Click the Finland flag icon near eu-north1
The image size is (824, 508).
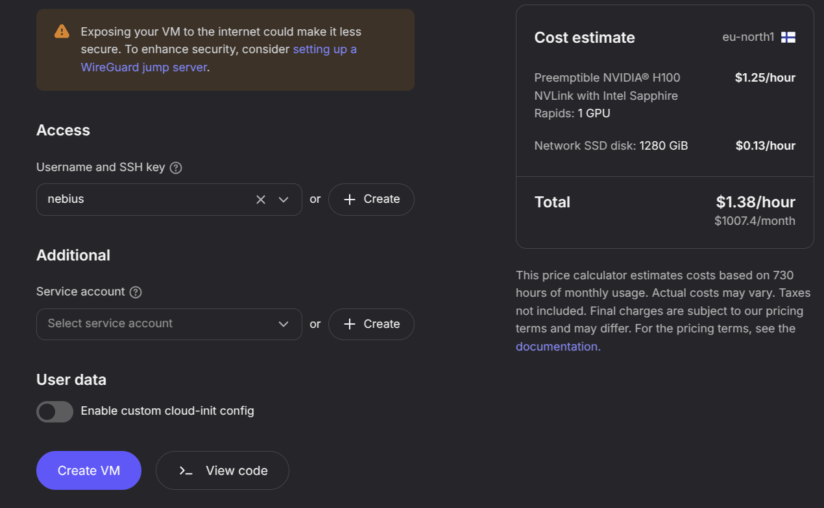(788, 38)
